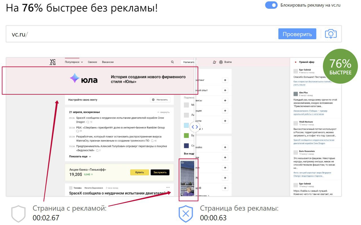The height and width of the screenshot is (225, 361).
Task: Click the gear icon in Настроить button
Action: pyautogui.click(x=153, y=100)
